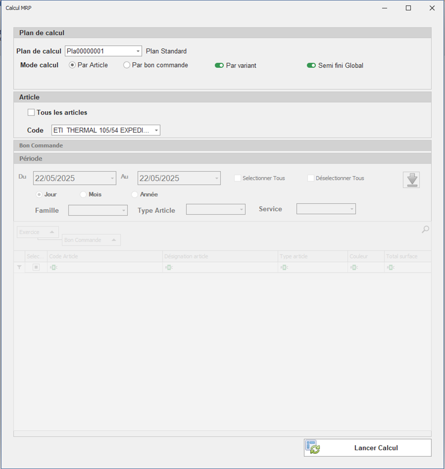The width and height of the screenshot is (445, 469).
Task: Click the refresh icon on Lancer Calcul
Action: coord(312,447)
